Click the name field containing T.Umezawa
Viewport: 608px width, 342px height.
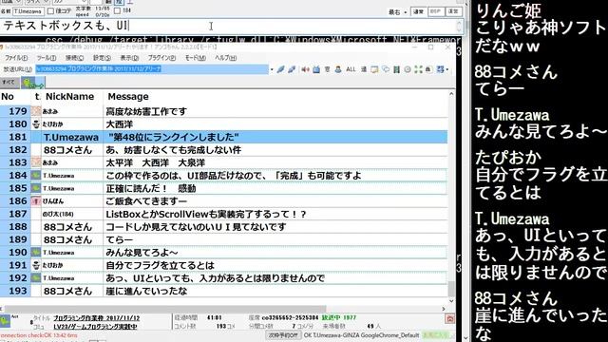click(x=28, y=11)
